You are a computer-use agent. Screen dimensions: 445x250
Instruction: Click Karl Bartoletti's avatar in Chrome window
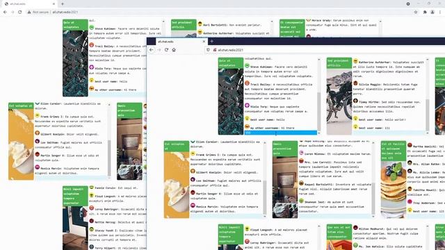[x=200, y=24]
